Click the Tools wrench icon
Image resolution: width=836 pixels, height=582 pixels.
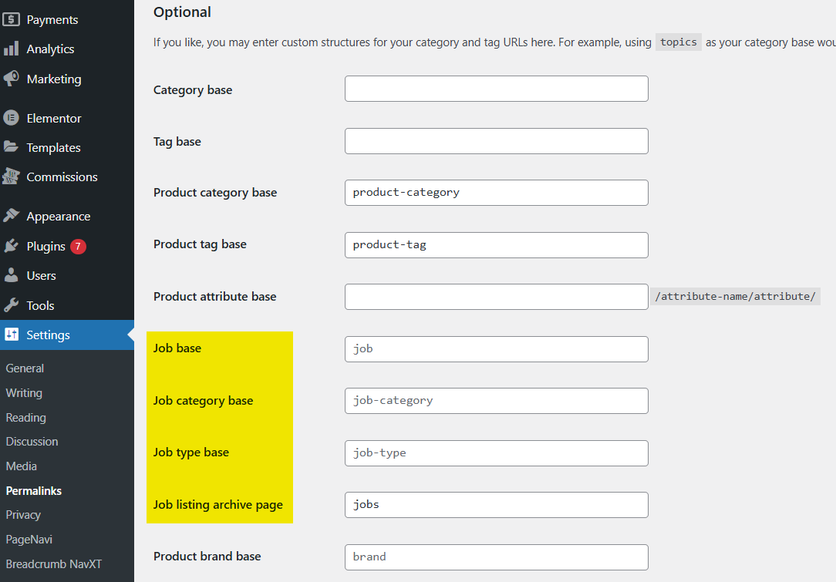12,305
